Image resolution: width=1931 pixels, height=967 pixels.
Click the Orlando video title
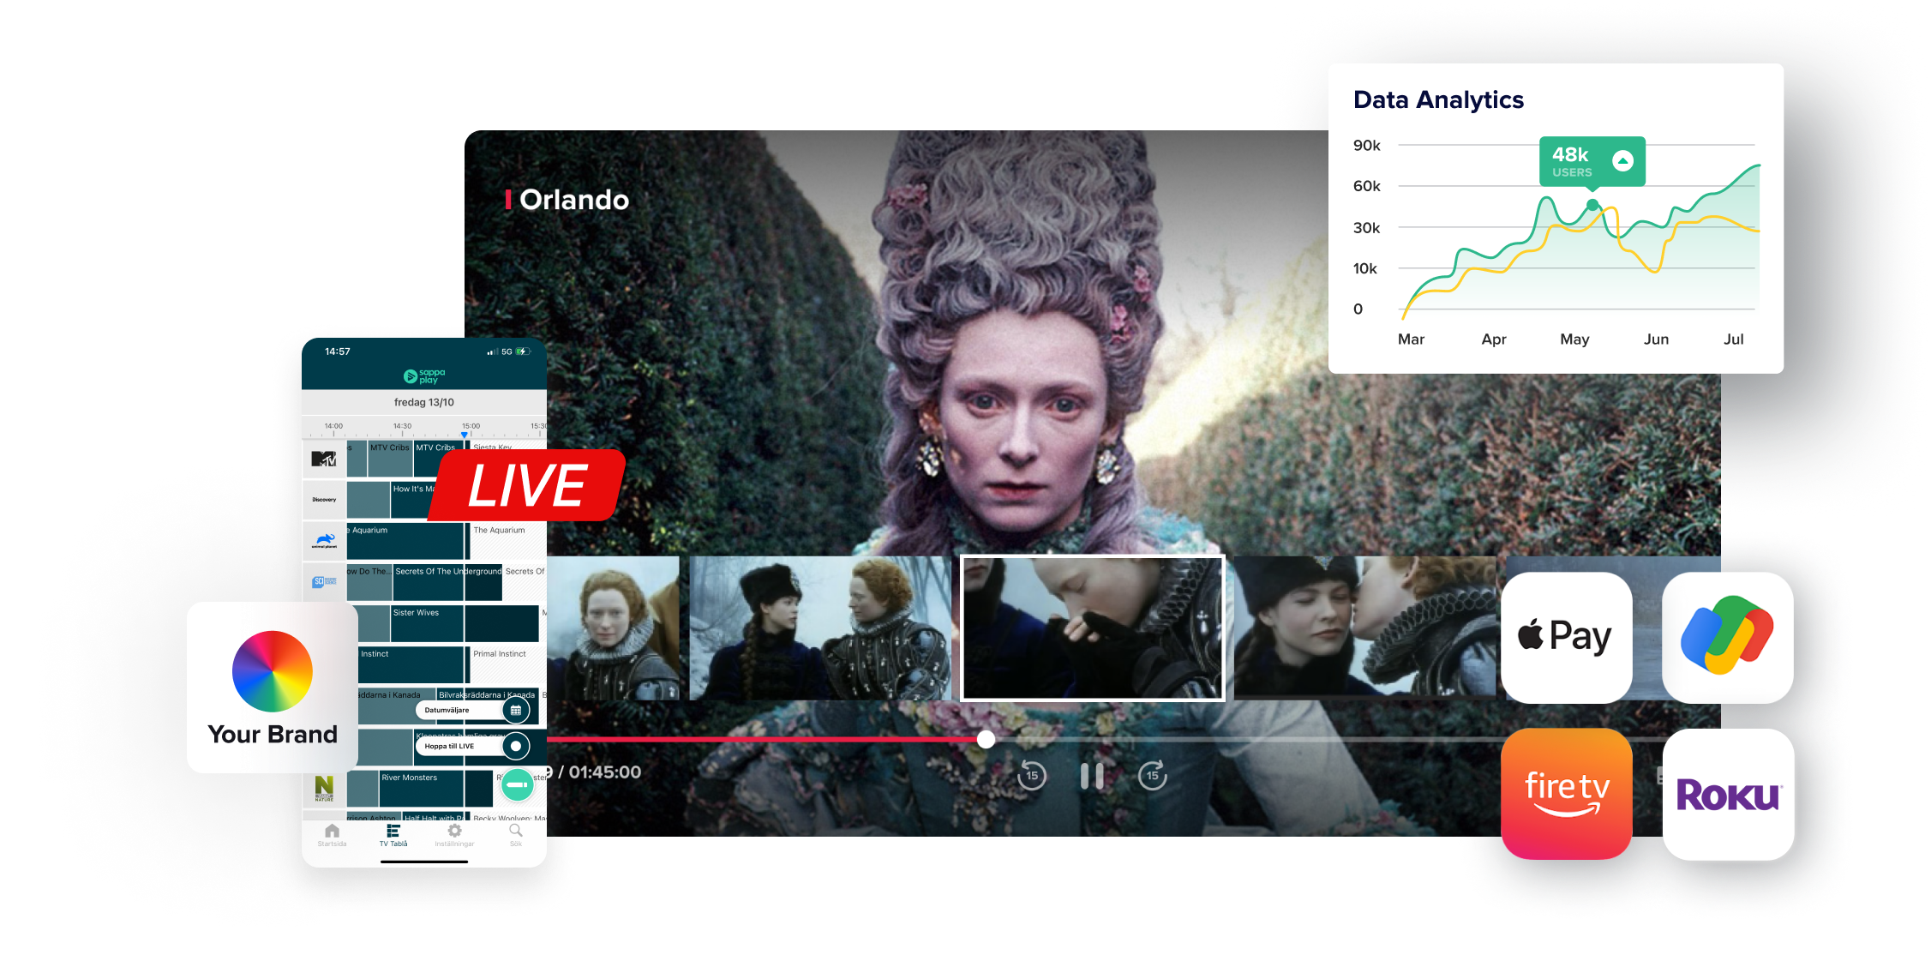coord(574,200)
